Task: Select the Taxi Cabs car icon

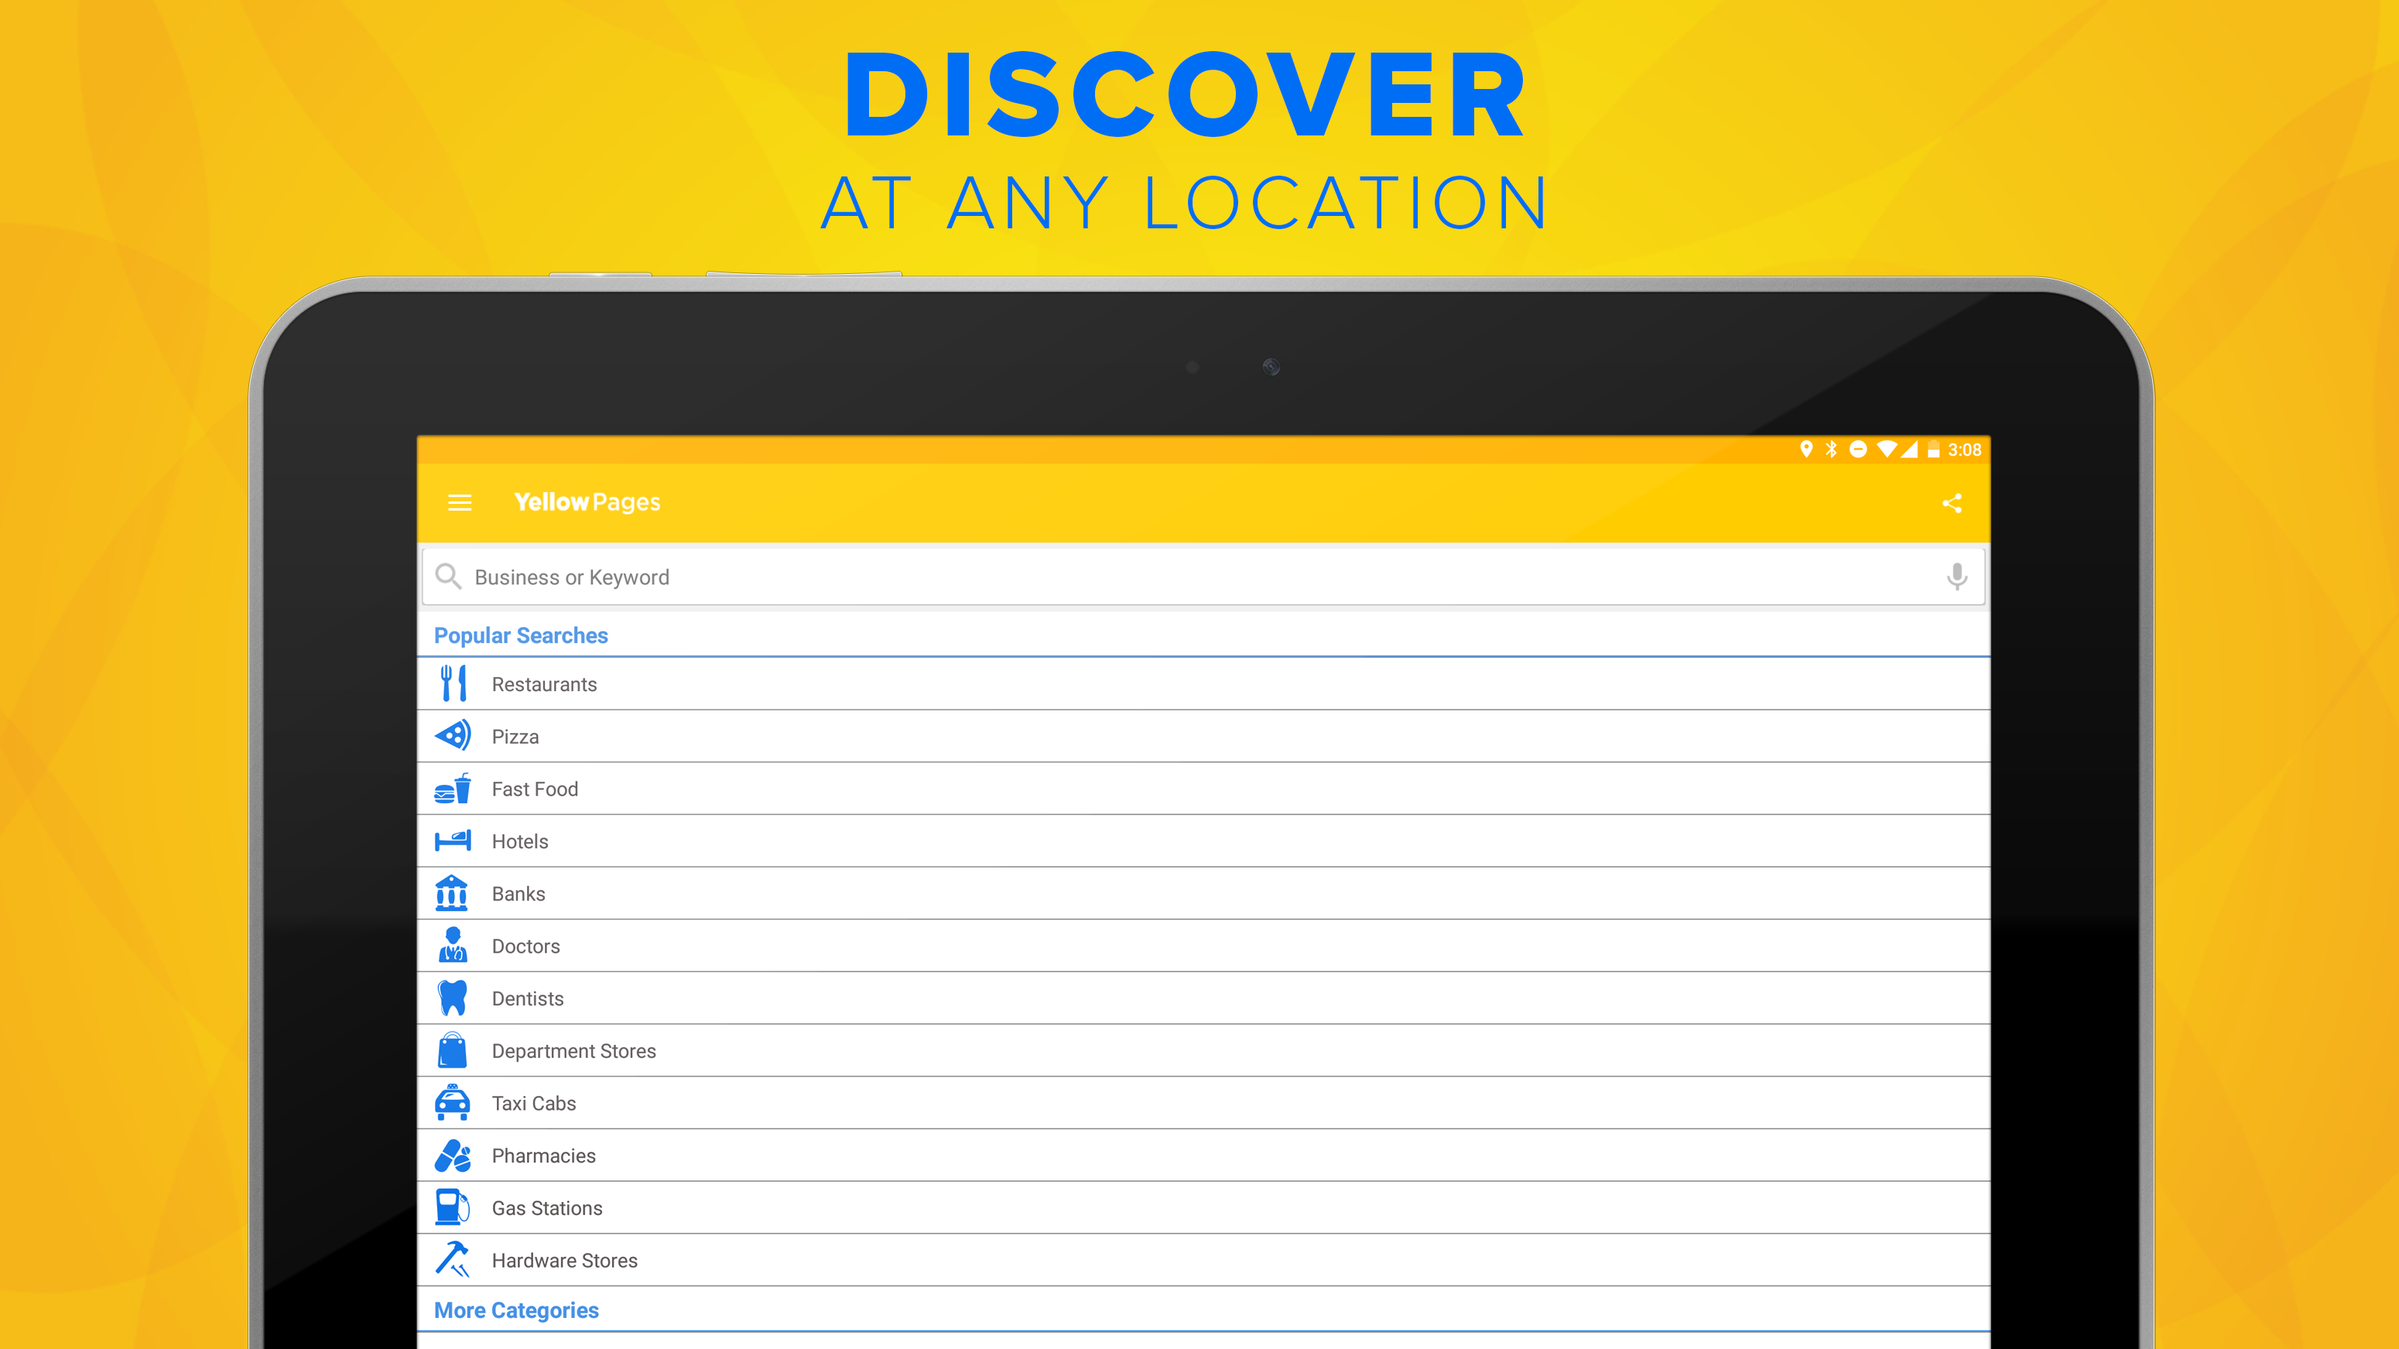Action: [453, 1103]
